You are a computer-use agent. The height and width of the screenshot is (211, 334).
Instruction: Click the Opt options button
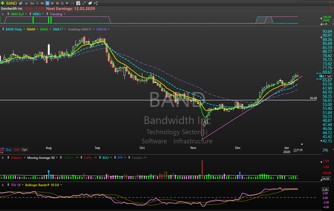click(24, 150)
